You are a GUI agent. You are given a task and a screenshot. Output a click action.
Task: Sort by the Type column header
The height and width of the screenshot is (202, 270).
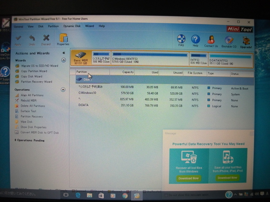click(219, 74)
